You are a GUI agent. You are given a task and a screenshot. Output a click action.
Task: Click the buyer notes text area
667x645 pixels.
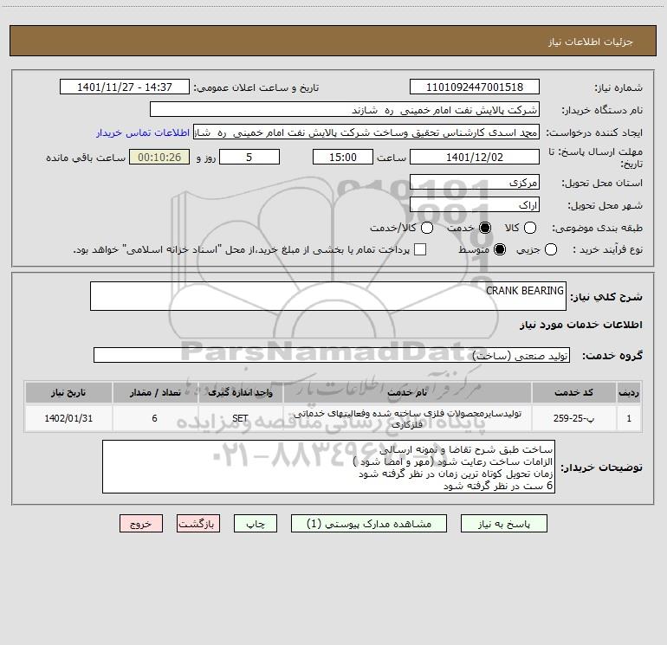[328, 467]
